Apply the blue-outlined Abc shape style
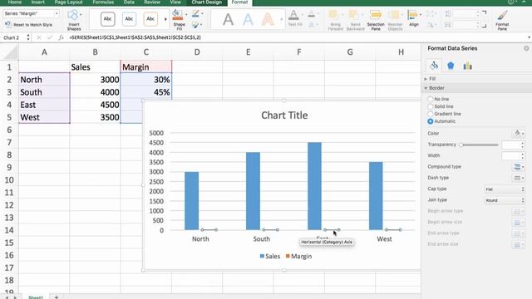Screen dimensions: 532x299 coord(129,19)
